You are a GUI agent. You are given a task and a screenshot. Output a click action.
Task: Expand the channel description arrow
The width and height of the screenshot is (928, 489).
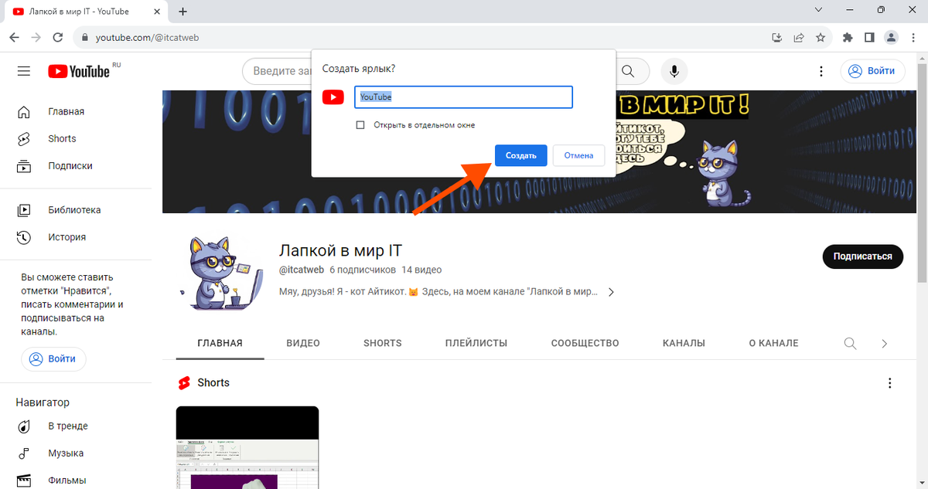click(x=611, y=293)
